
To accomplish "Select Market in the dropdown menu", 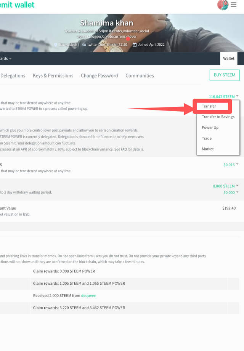I will point(208,149).
